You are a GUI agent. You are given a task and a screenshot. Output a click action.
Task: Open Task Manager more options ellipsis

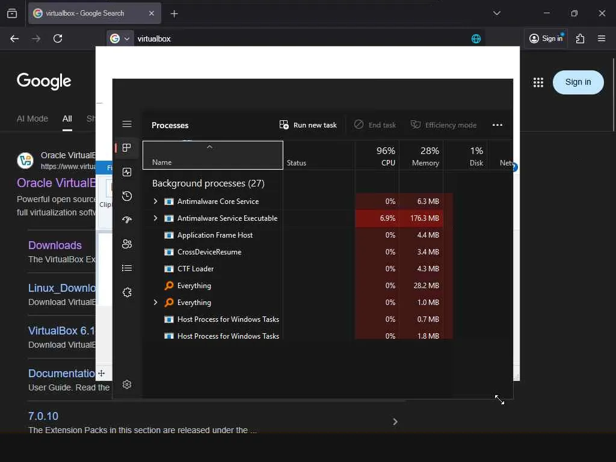click(x=497, y=125)
